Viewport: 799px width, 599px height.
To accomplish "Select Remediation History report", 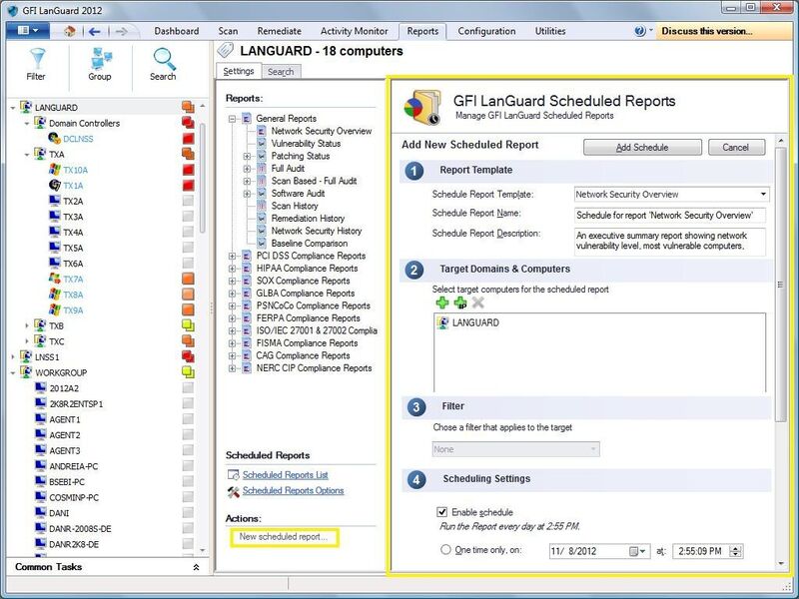I will (308, 219).
